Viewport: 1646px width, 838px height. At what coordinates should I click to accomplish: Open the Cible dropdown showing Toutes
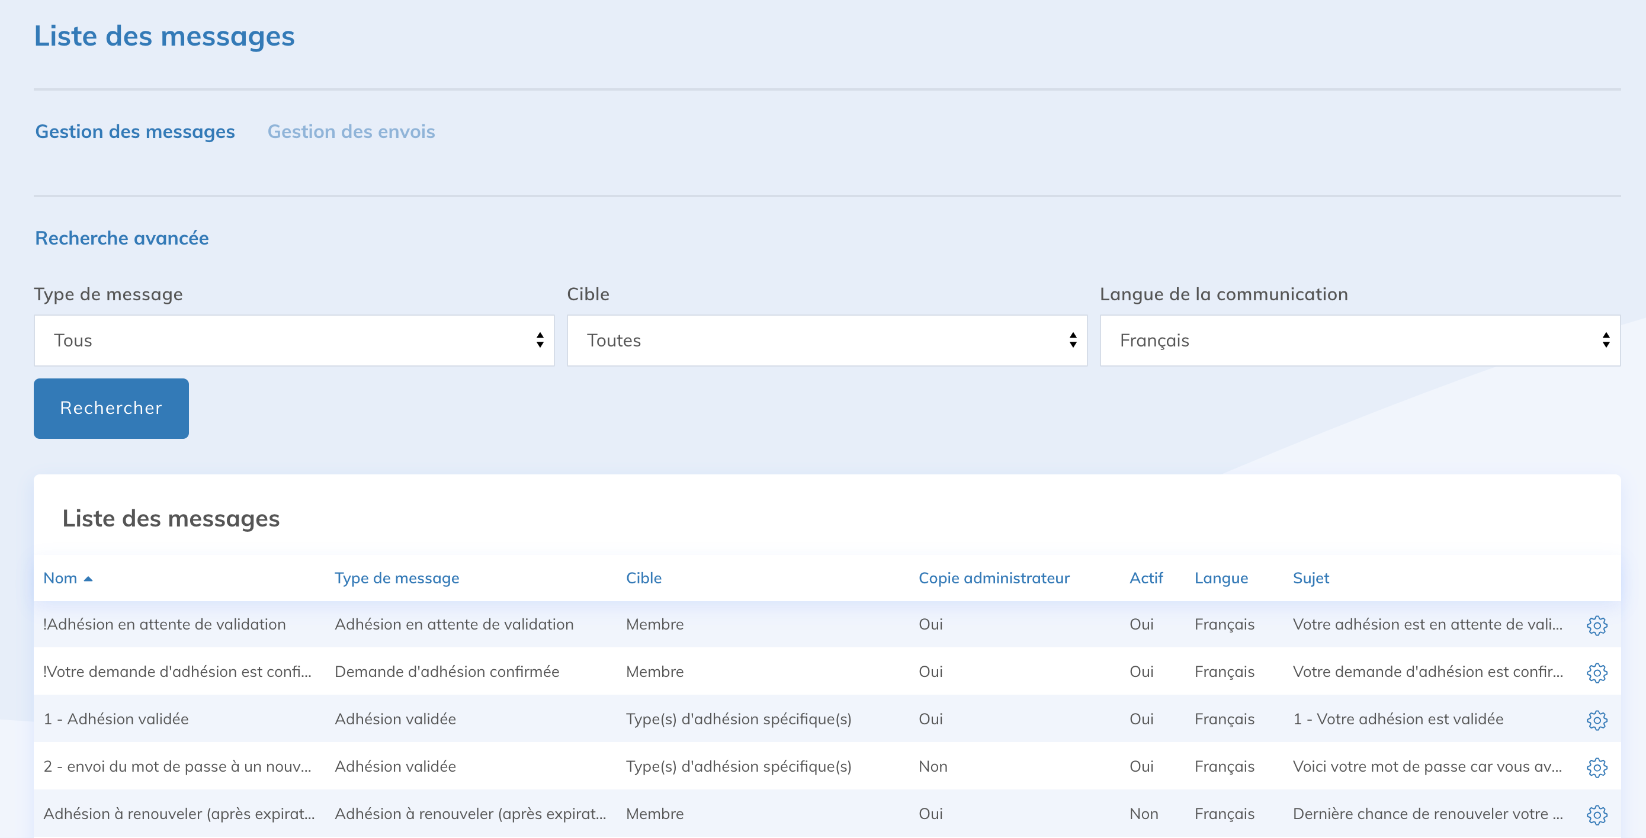[x=826, y=341]
